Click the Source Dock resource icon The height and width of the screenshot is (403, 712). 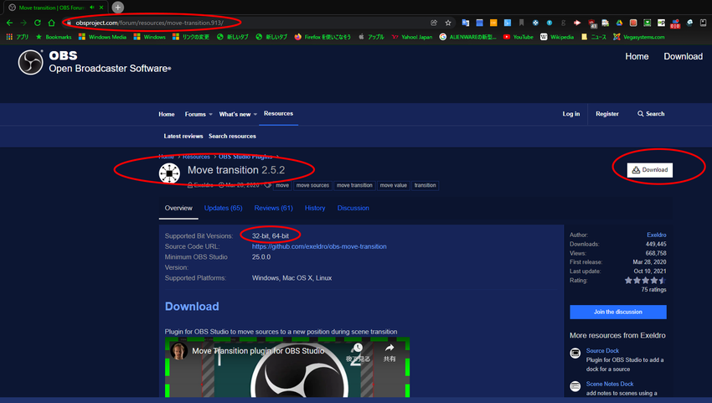click(x=575, y=353)
